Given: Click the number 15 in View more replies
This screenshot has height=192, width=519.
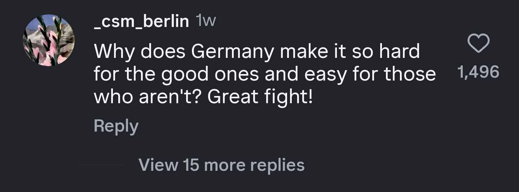Looking at the screenshot, I should point(191,165).
